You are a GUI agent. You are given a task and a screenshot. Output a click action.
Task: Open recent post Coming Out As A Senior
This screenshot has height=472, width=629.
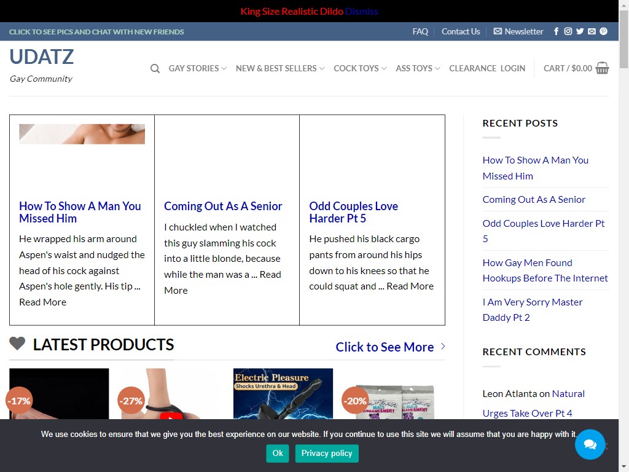534,200
